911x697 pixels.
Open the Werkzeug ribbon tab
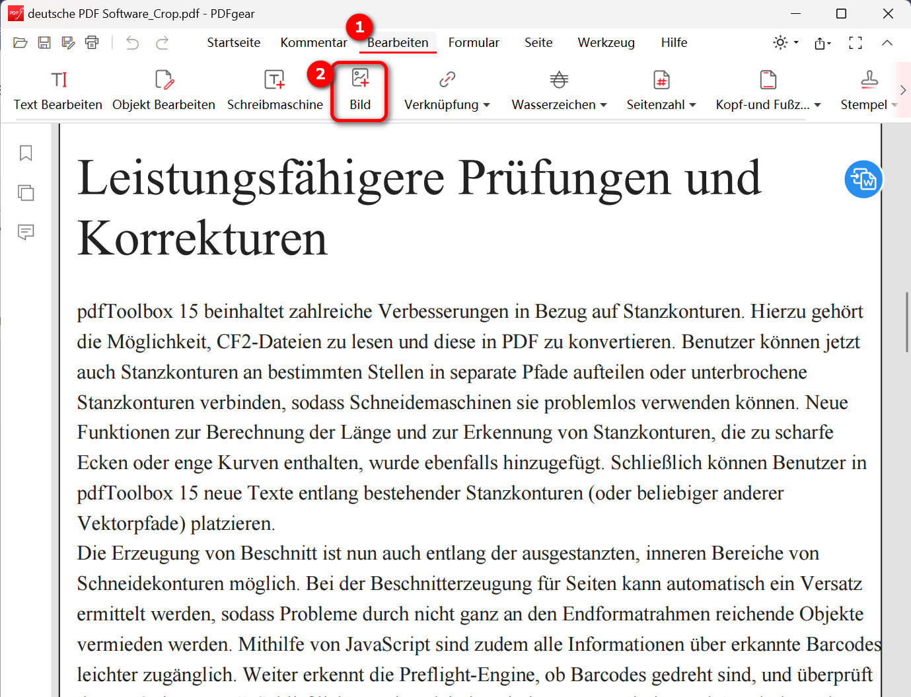click(605, 42)
